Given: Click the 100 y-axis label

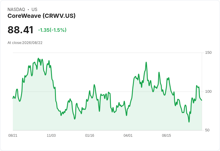Looking at the screenshot, I should point(208,92).
